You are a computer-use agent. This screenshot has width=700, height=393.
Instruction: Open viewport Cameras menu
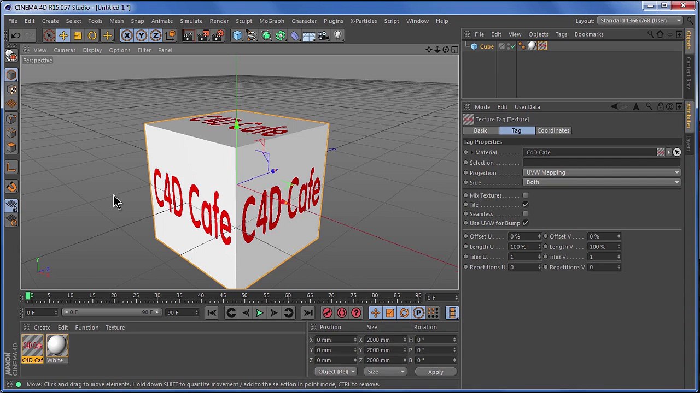point(65,50)
